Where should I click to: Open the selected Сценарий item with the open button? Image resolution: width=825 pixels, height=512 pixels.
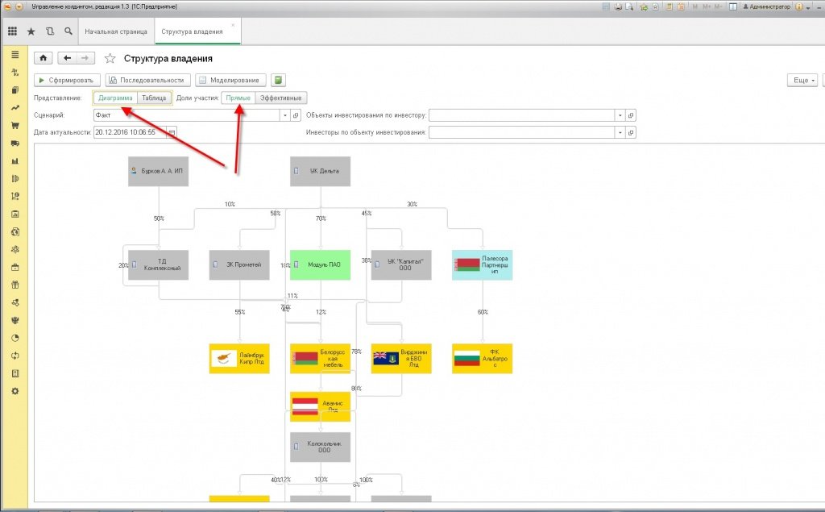[296, 115]
